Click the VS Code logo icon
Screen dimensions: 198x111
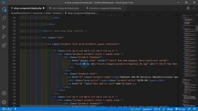click(x=3, y=2)
